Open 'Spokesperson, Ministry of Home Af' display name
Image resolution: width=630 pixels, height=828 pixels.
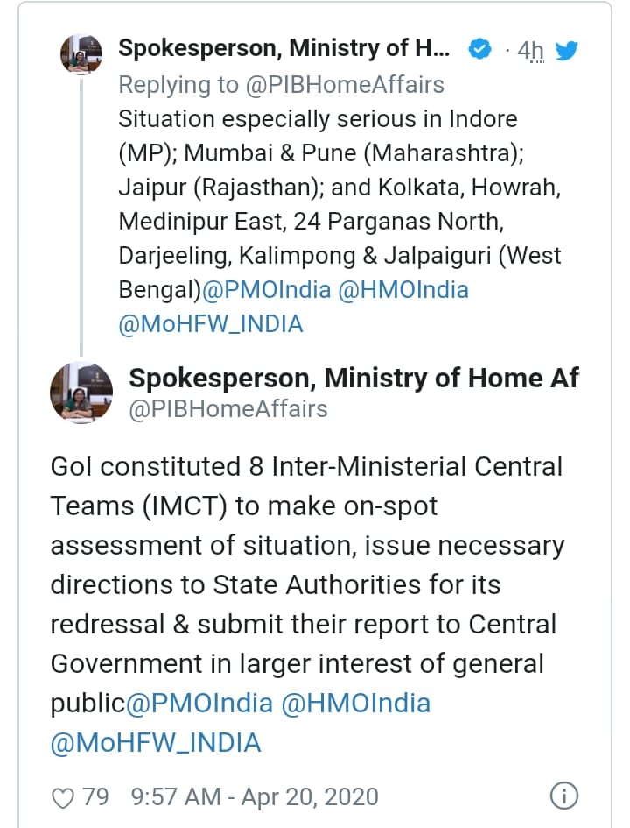tap(353, 379)
